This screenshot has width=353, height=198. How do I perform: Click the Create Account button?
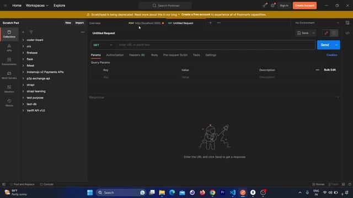pos(304,5)
